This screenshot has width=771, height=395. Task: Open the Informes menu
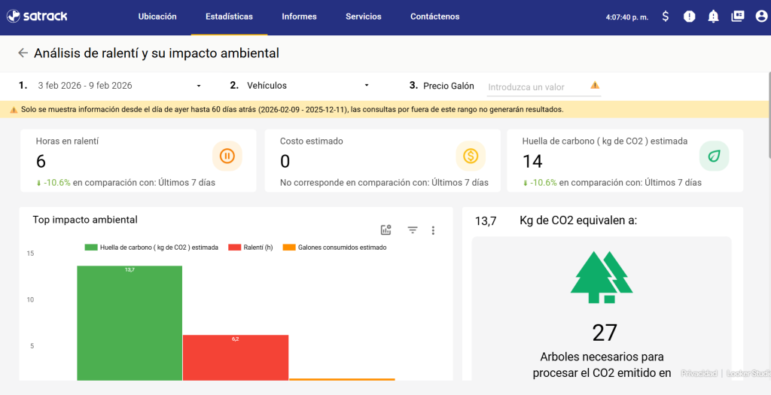pos(299,17)
